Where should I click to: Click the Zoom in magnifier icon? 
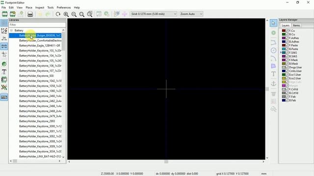click(66, 14)
